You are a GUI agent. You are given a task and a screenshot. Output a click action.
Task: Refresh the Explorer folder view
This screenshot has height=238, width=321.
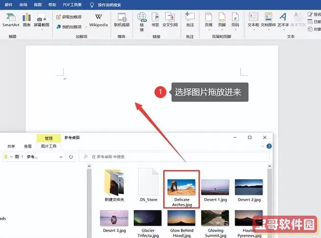tap(71, 157)
